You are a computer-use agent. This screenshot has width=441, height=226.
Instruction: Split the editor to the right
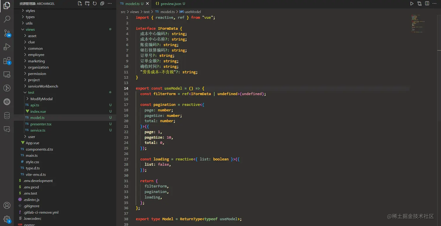(427, 3)
